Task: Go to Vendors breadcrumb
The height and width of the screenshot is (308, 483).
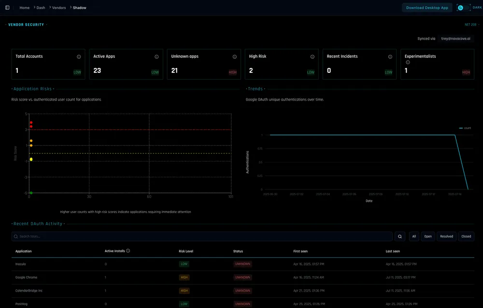Action: coord(59,8)
